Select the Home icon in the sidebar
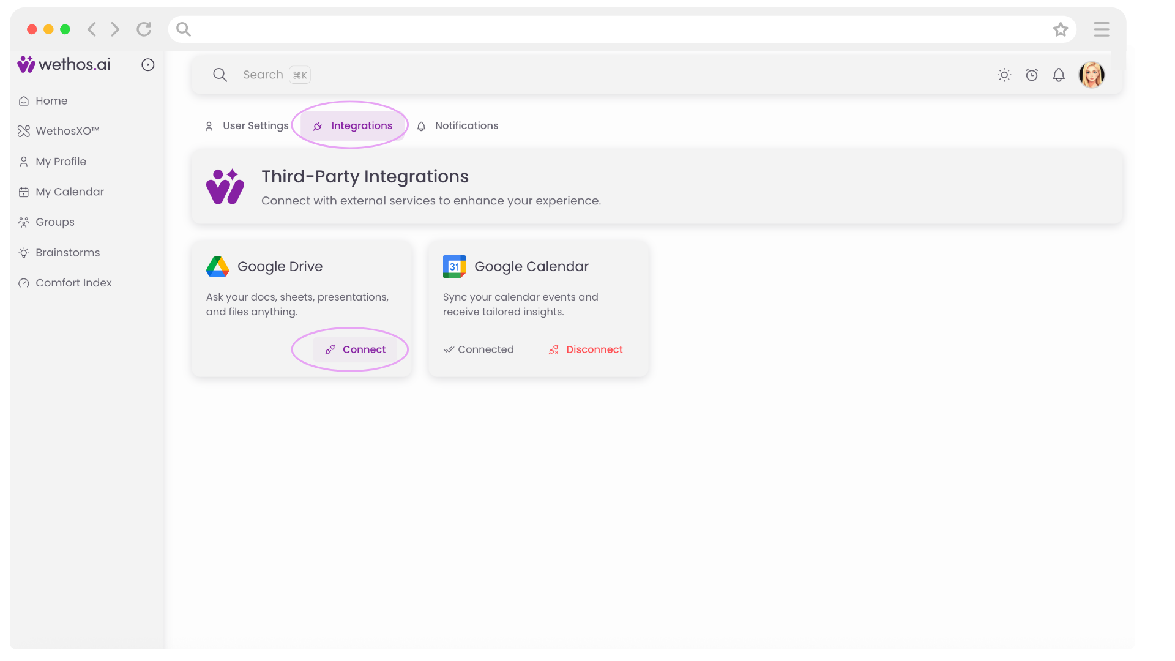The image size is (1175, 661). point(23,100)
